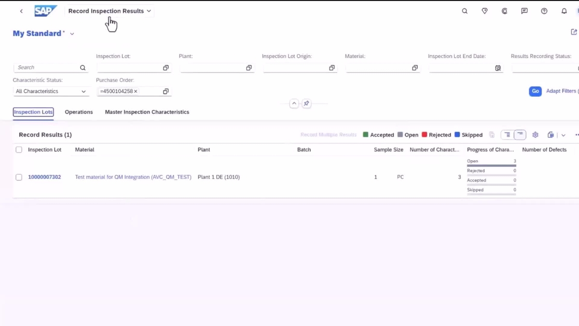Open export options dropdown arrow
The height and width of the screenshot is (326, 579).
pos(563,135)
